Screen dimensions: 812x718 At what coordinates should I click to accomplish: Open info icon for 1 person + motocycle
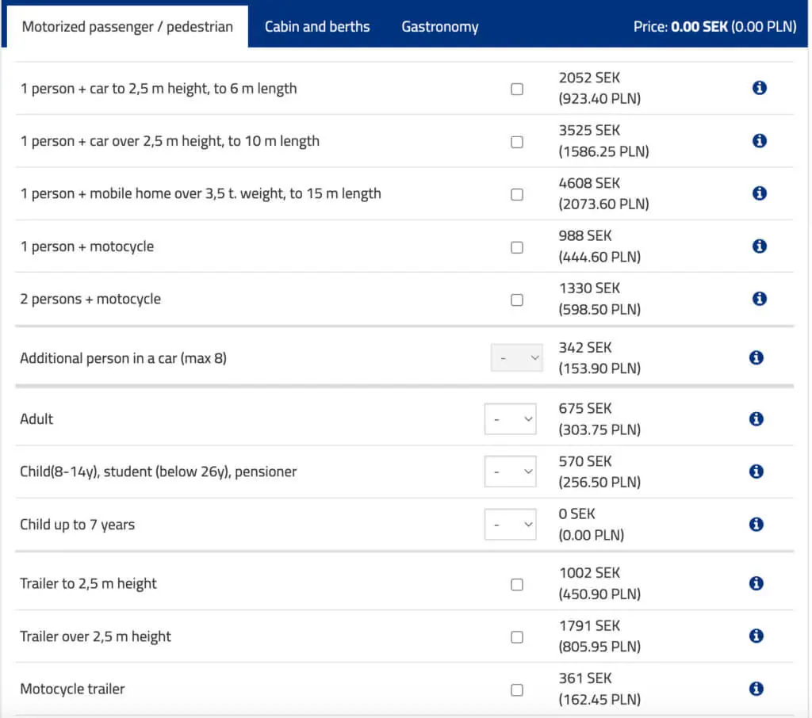pyautogui.click(x=759, y=246)
